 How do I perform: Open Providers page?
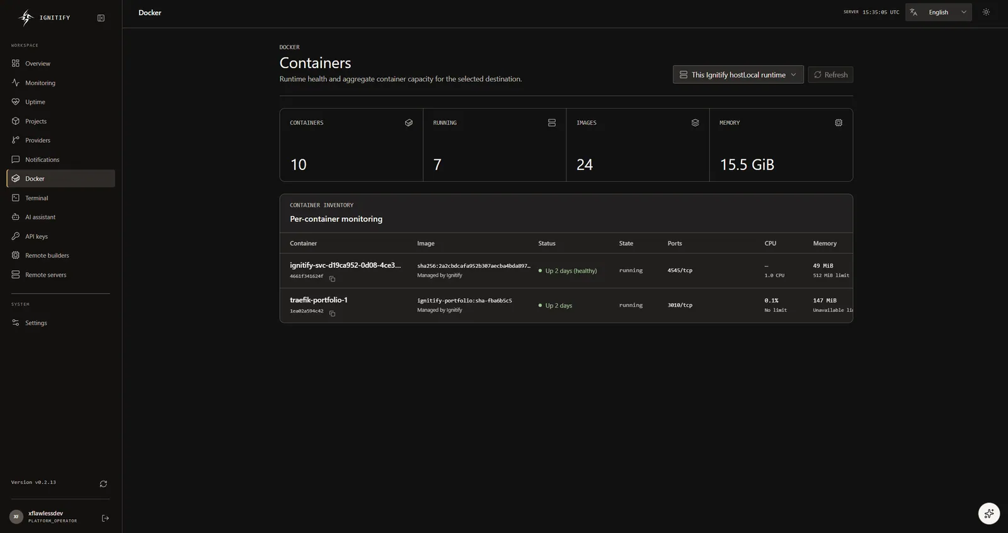point(60,140)
